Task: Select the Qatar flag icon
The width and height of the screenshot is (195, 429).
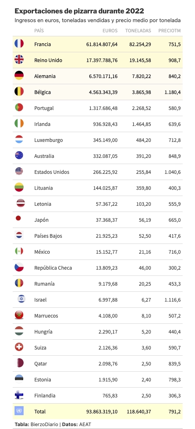Action: [x=20, y=363]
